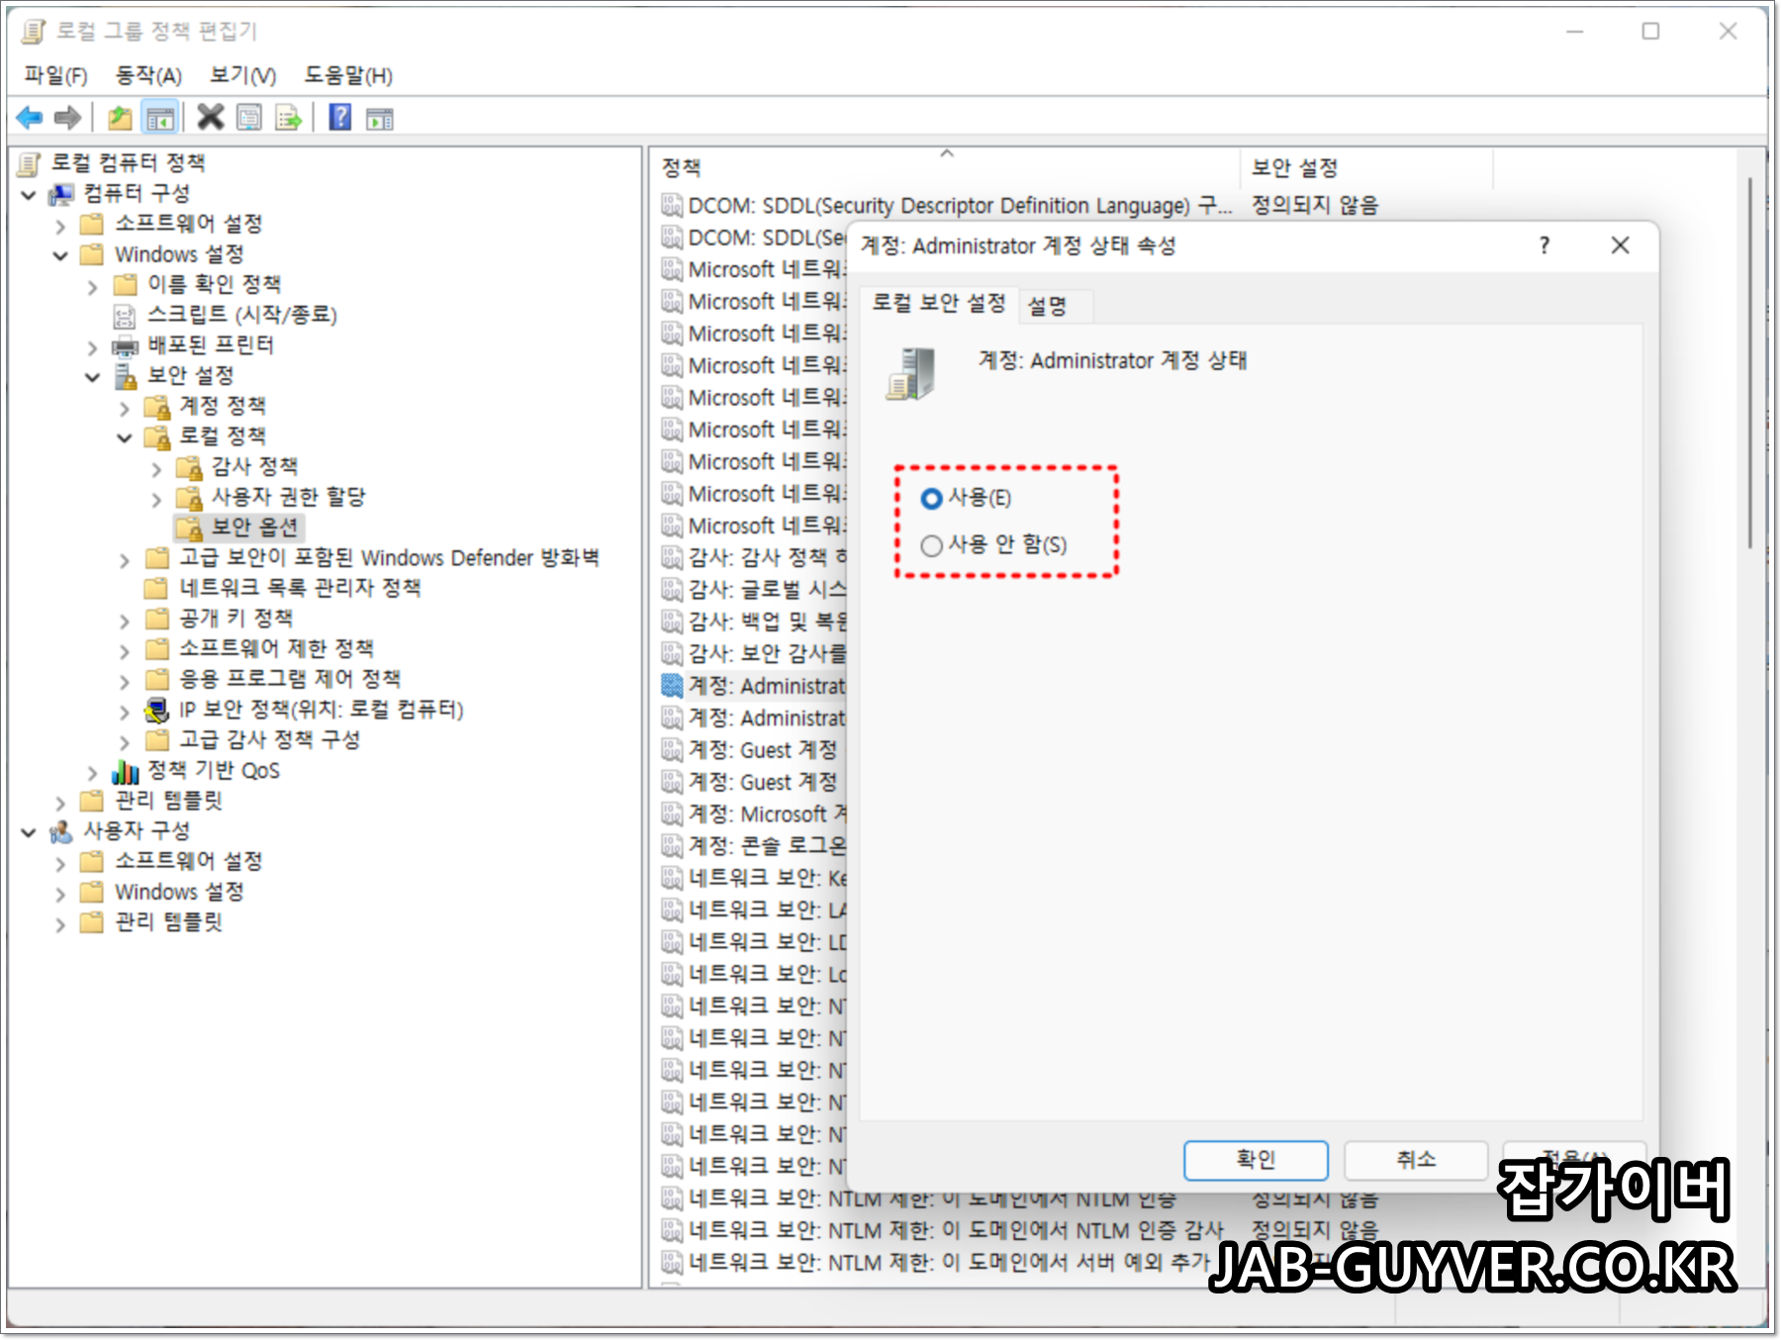Click the server icon in the properties dialog
Image resolution: width=1781 pixels, height=1340 pixels.
coord(911,373)
